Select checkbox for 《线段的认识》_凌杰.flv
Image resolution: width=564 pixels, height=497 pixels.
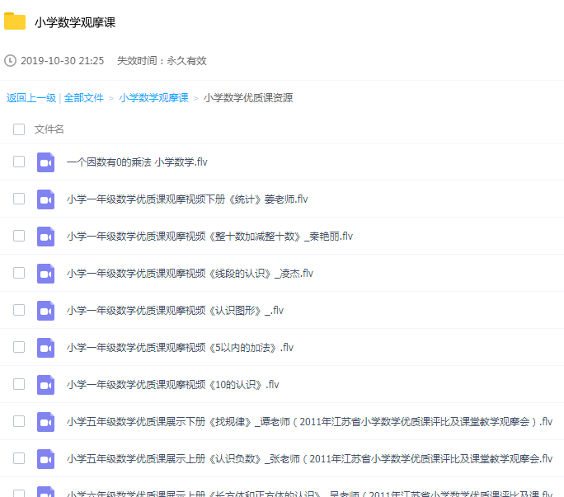pos(19,273)
